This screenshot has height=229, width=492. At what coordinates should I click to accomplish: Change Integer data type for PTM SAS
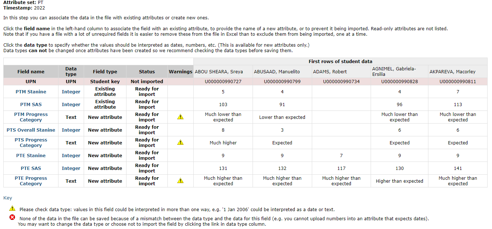[71, 104]
